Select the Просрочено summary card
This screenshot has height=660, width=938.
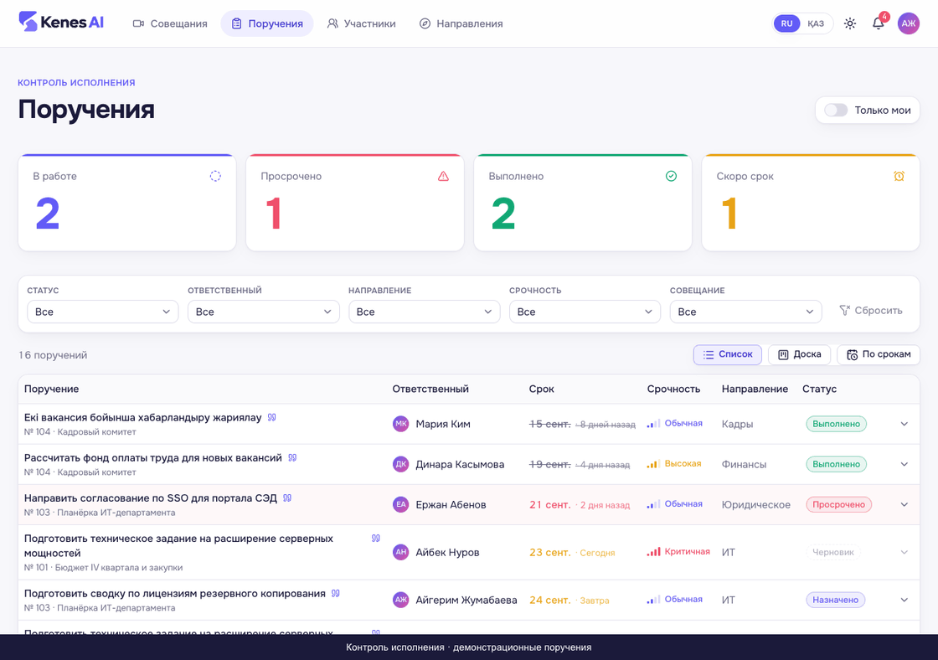355,202
